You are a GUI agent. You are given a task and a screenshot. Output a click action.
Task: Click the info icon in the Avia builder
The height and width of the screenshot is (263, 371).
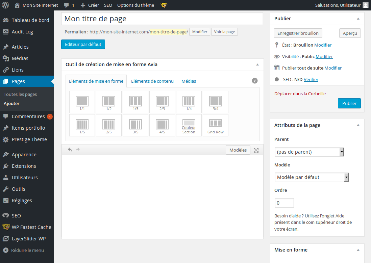(255, 80)
